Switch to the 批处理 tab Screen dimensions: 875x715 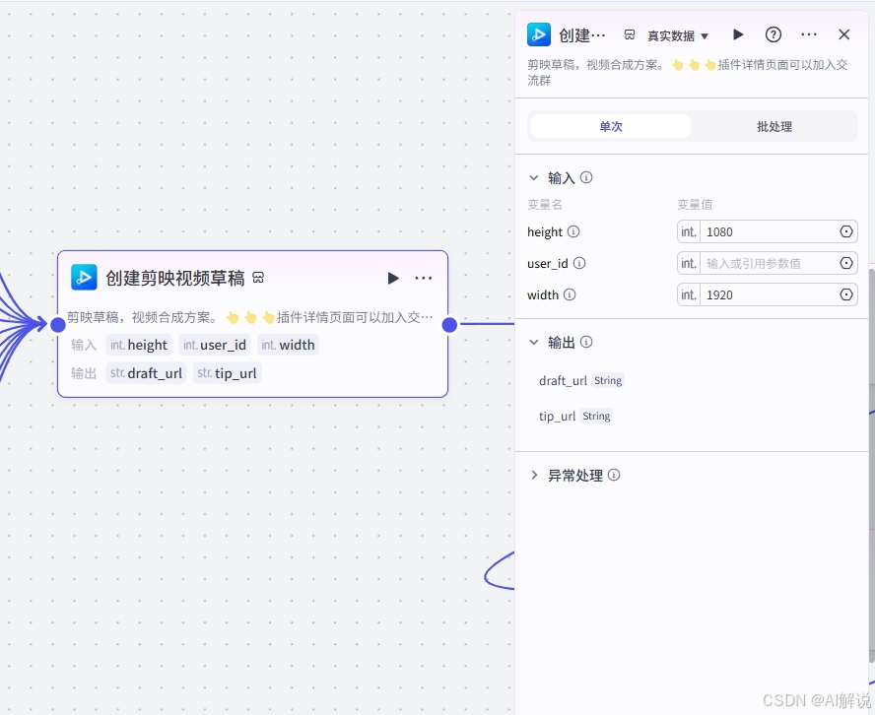pos(774,126)
